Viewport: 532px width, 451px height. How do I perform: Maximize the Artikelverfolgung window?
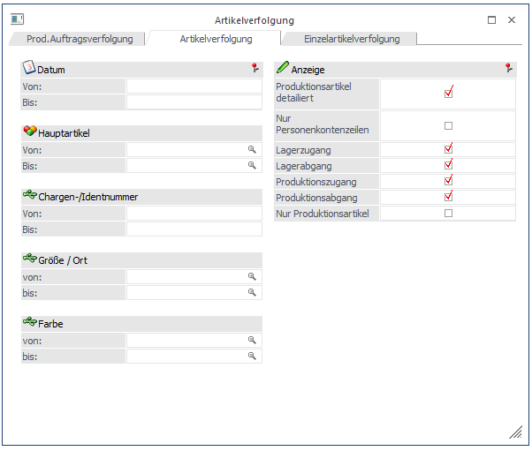pos(491,19)
